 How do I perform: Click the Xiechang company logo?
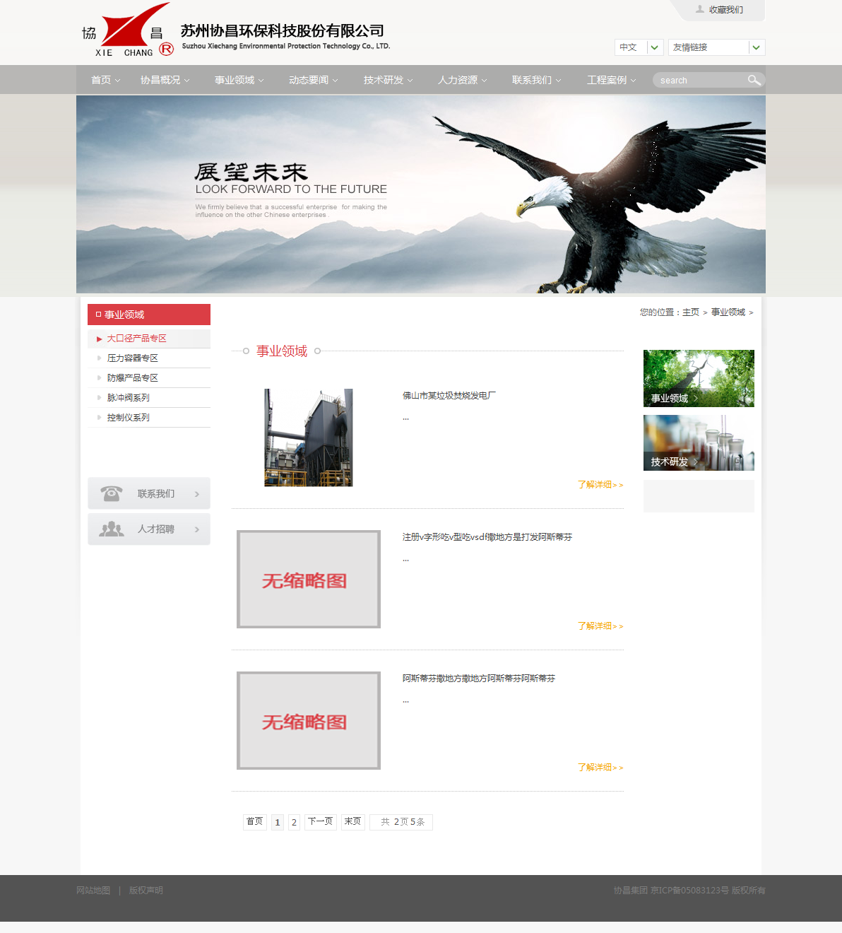128,31
